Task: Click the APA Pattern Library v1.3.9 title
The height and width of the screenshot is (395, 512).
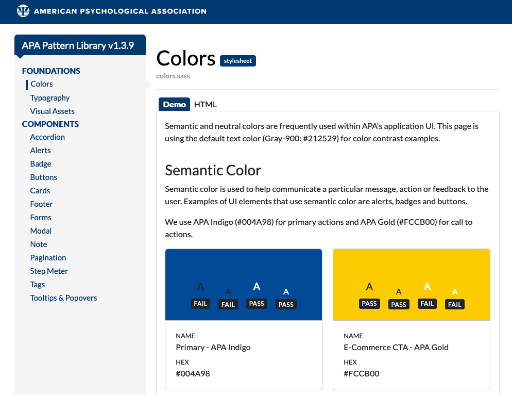Action: point(78,45)
